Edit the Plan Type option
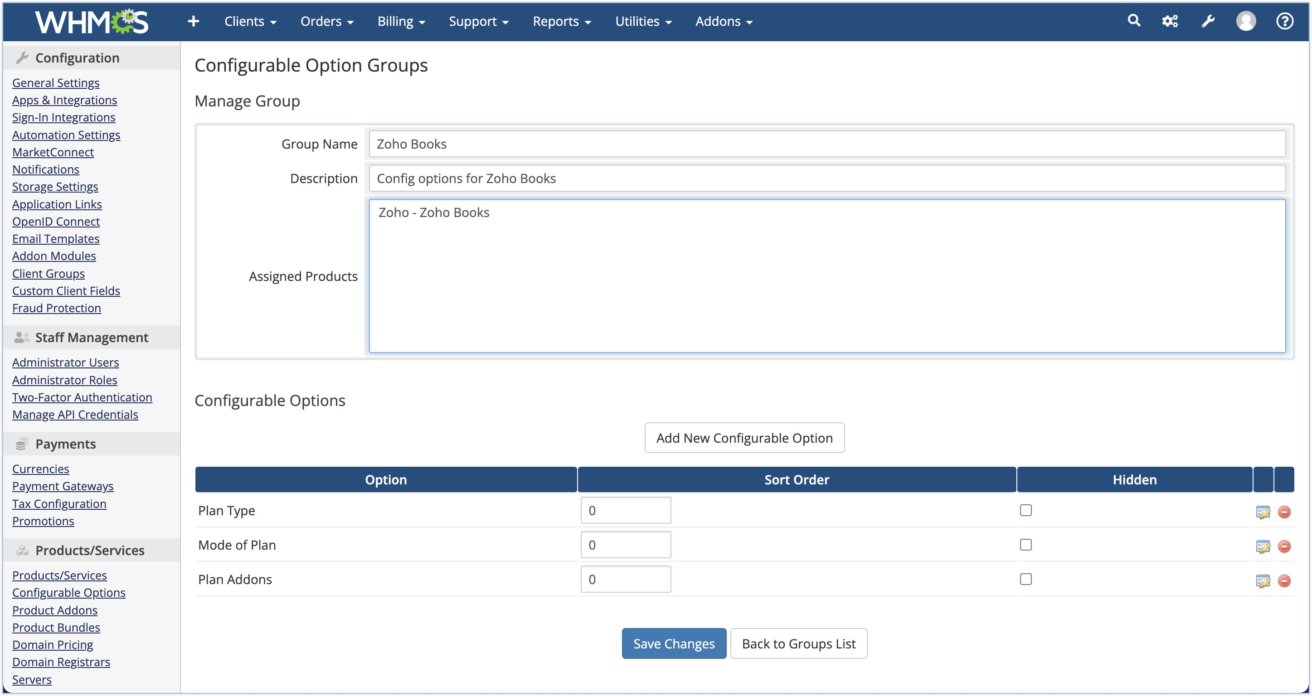 point(1263,512)
